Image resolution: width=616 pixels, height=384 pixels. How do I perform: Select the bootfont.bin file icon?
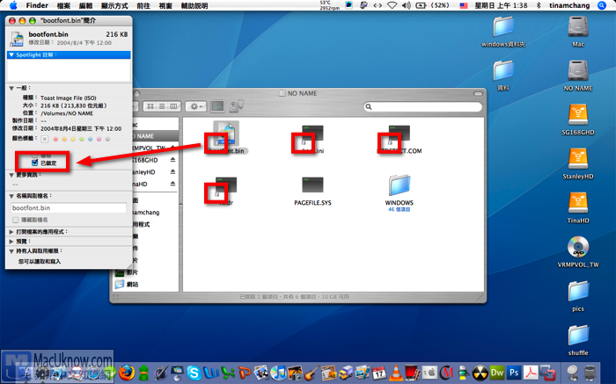(226, 134)
